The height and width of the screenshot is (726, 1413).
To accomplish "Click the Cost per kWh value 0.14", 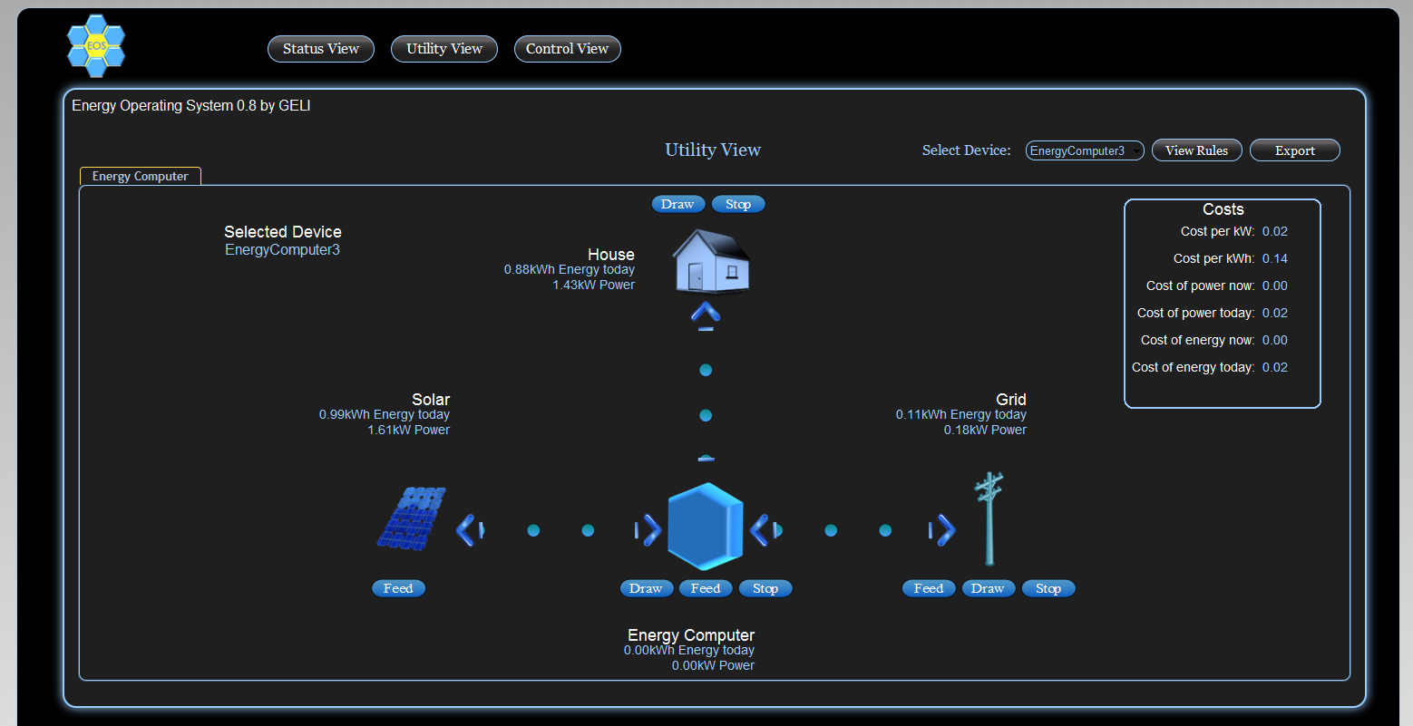I will point(1275,258).
